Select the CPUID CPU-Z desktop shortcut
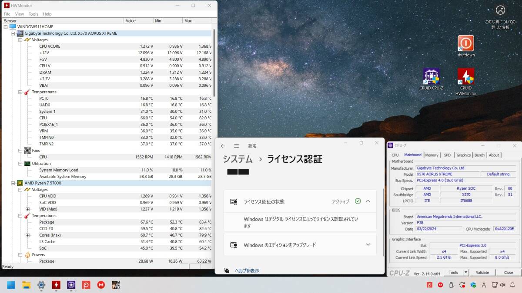 click(x=431, y=79)
